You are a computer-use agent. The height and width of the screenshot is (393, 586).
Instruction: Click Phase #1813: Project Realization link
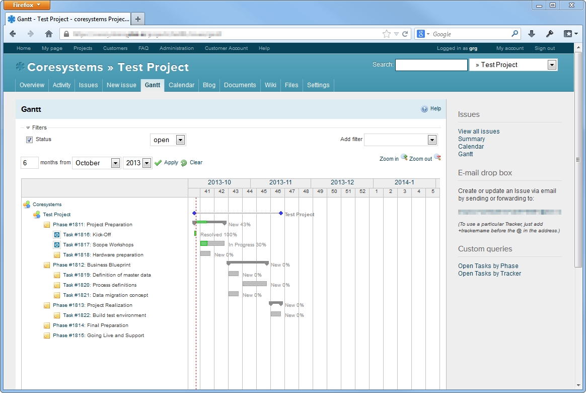(x=93, y=305)
